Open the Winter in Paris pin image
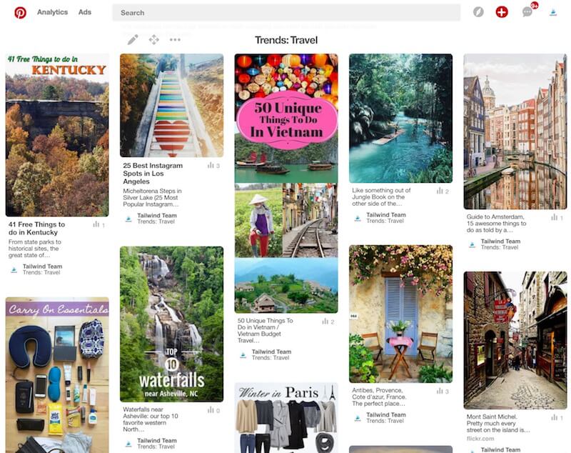Image resolution: width=571 pixels, height=453 pixels. (x=286, y=418)
